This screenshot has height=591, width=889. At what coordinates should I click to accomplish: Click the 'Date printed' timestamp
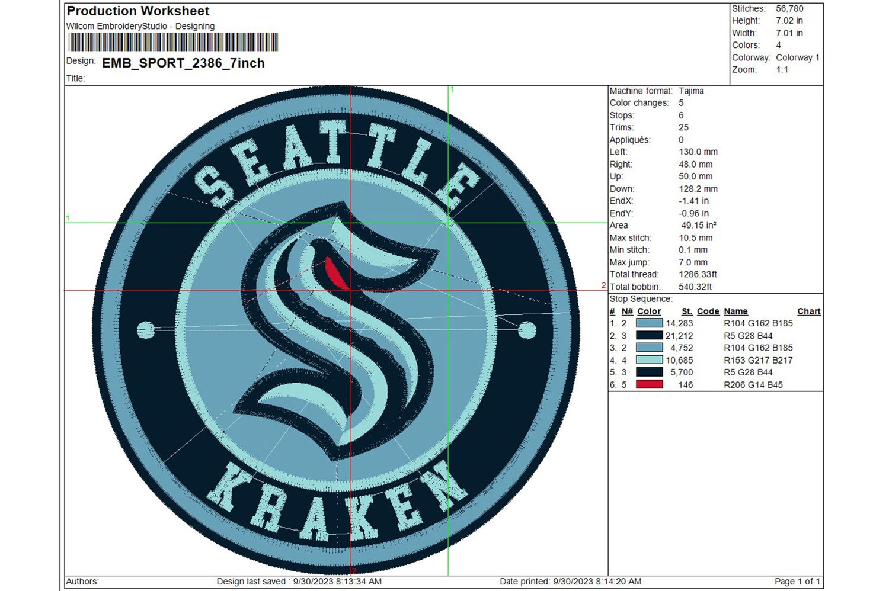click(571, 582)
